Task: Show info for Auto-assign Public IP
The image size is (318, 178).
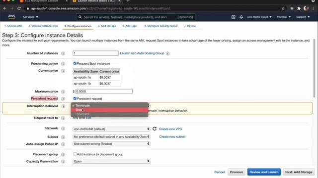Action: click(63, 144)
